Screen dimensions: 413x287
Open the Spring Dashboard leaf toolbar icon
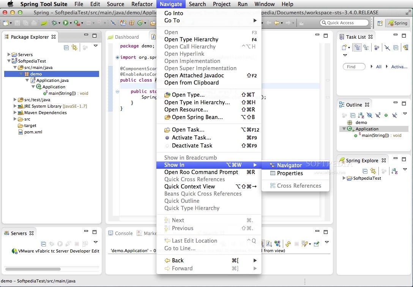pyautogui.click(x=44, y=23)
